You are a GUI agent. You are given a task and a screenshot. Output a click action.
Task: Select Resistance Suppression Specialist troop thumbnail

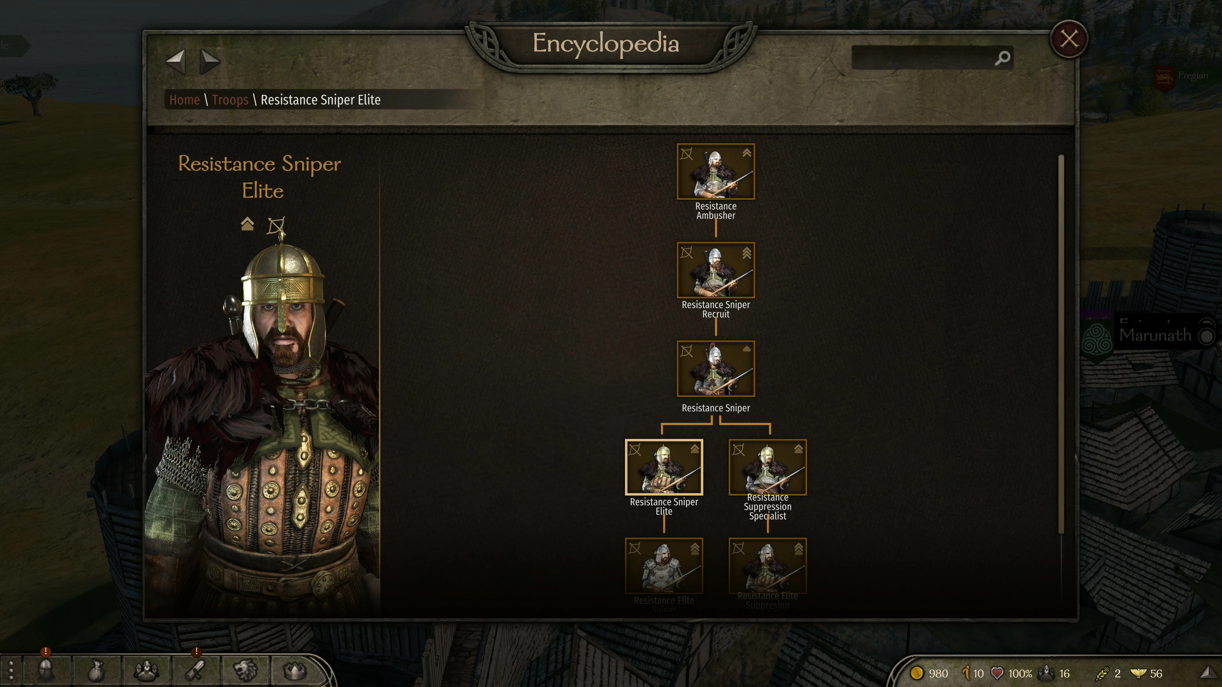click(768, 468)
